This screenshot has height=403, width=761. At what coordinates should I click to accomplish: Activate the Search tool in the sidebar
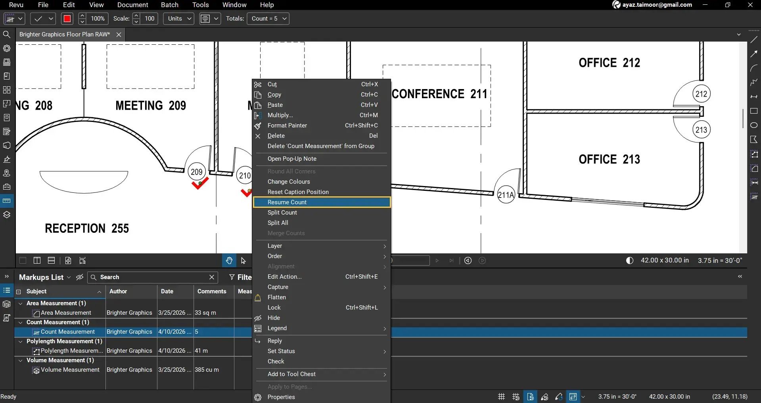coord(6,34)
